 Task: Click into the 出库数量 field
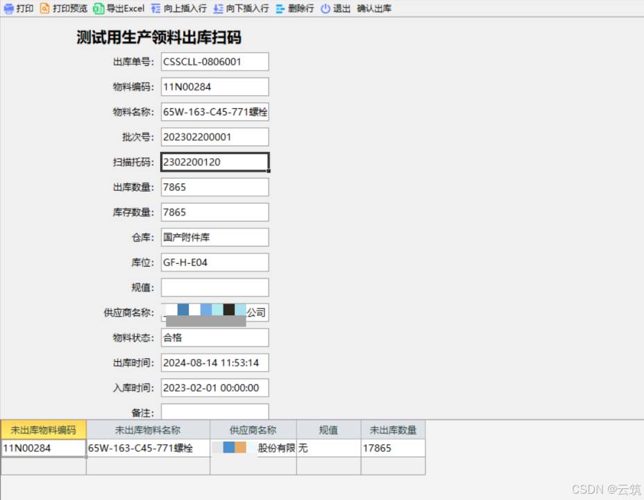[214, 187]
